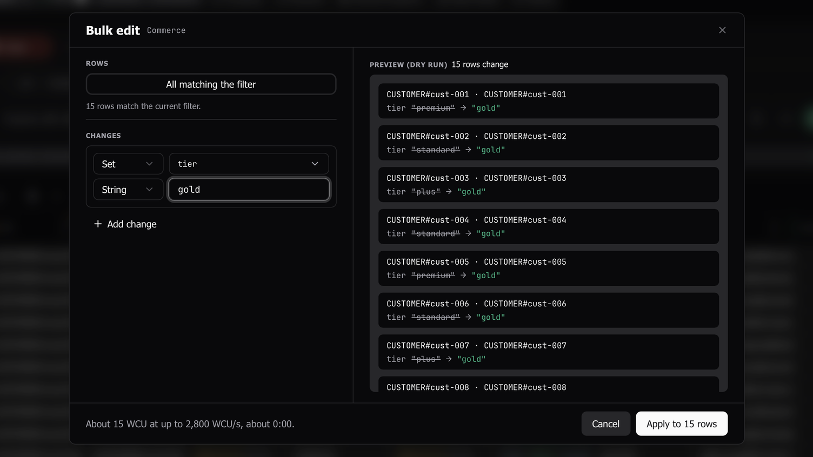The image size is (813, 457).
Task: Click the struck-through "standard" value for cust-006
Action: (x=436, y=317)
